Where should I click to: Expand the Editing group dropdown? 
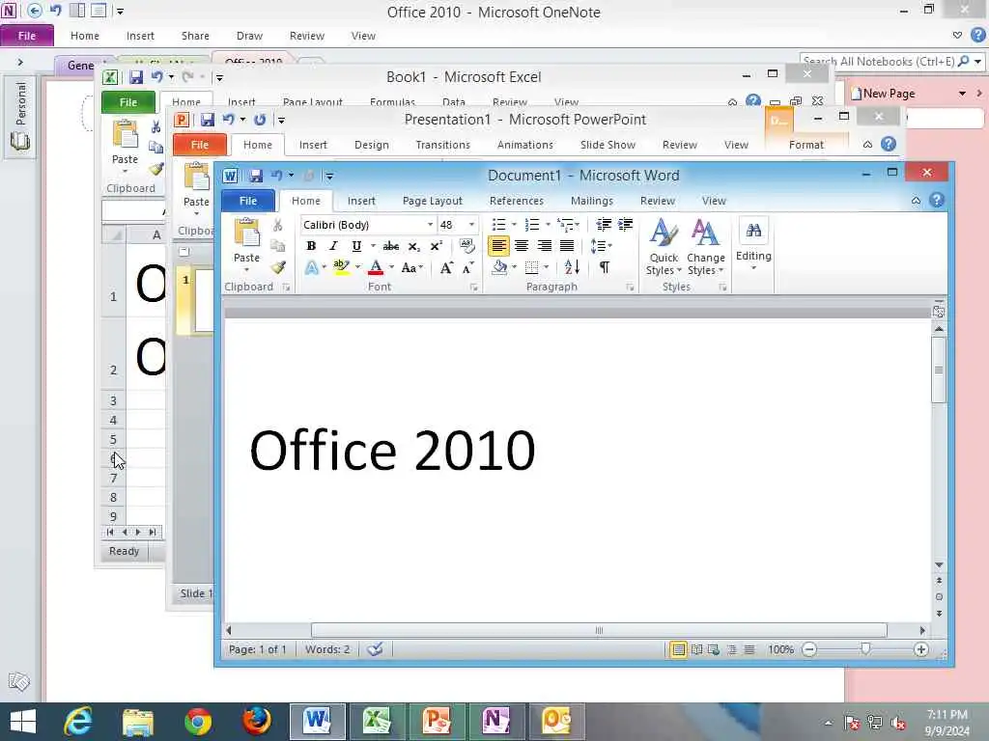point(753,246)
